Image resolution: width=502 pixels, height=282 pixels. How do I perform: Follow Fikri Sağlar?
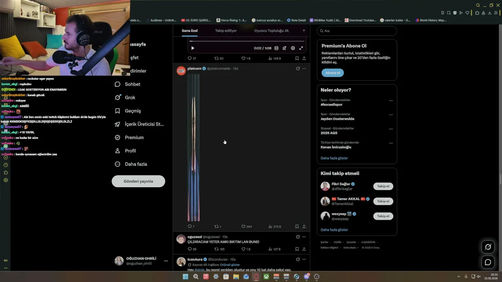point(383,186)
